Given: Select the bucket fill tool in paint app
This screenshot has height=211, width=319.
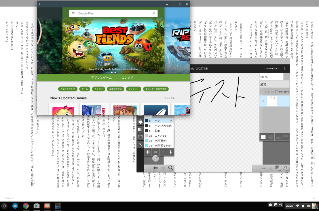Looking at the screenshot, I should [140, 122].
